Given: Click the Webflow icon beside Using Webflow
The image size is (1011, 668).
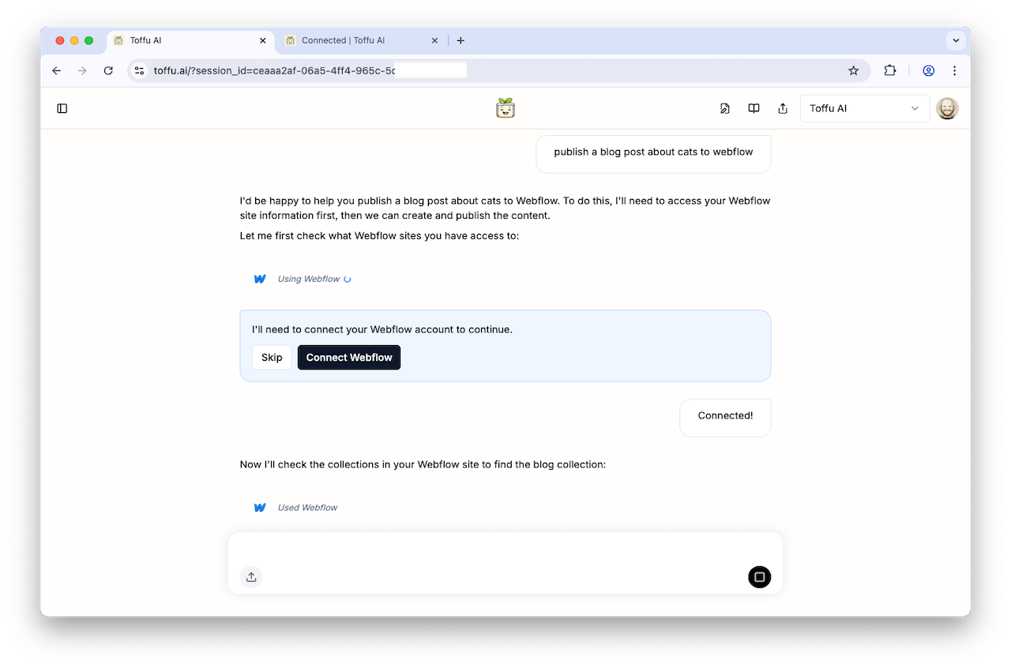Looking at the screenshot, I should coord(260,278).
